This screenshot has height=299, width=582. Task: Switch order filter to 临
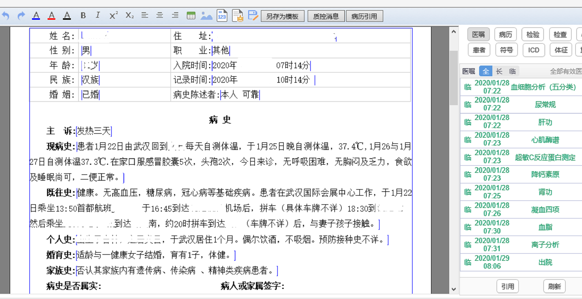click(x=512, y=71)
